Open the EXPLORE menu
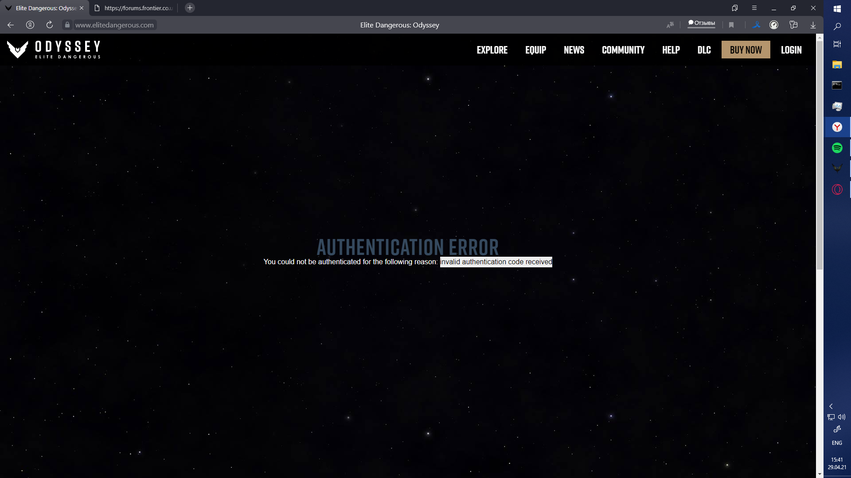The height and width of the screenshot is (478, 851). pyautogui.click(x=492, y=50)
